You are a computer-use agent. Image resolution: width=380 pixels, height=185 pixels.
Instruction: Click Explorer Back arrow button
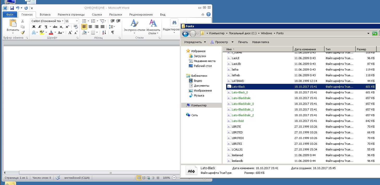tap(185, 33)
